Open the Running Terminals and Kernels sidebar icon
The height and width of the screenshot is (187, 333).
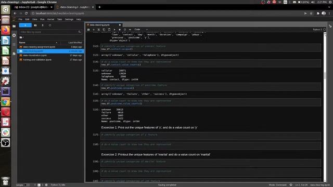click(x=14, y=35)
